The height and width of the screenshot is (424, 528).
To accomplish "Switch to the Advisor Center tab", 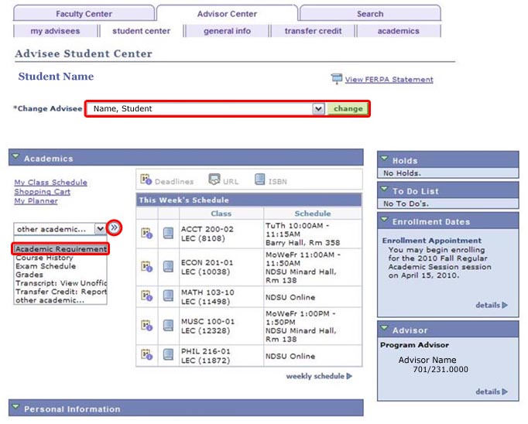I will tap(227, 14).
